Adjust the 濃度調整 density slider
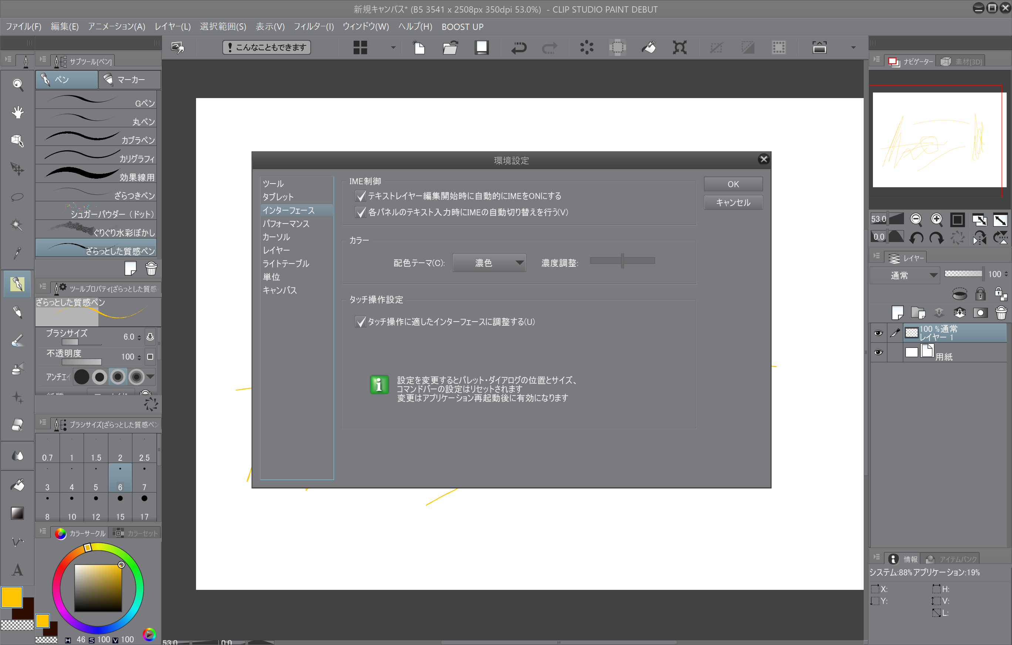Image resolution: width=1012 pixels, height=645 pixels. click(x=622, y=261)
